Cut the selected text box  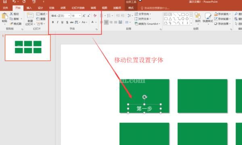coord(15,14)
